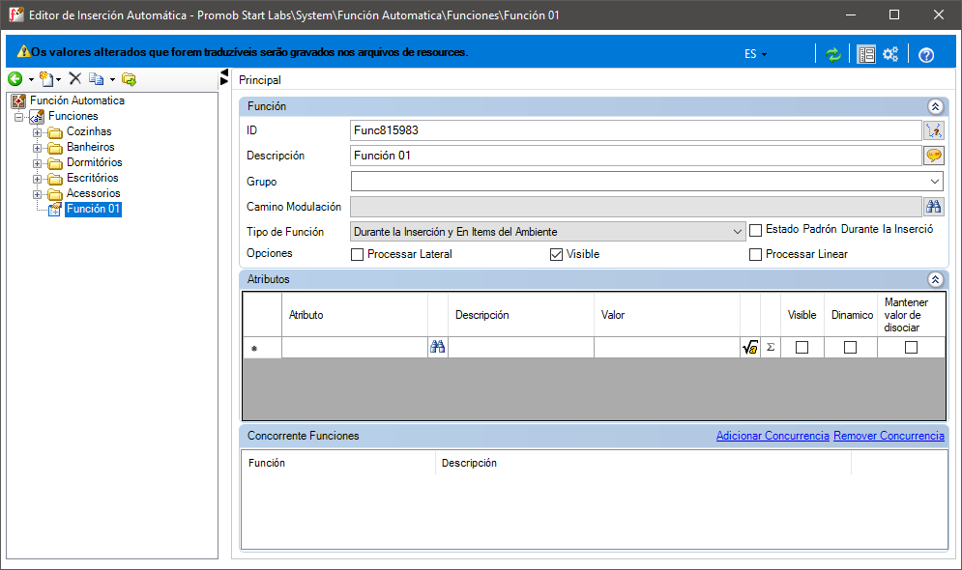
Task: Click the sigma icon in attributes row
Action: click(x=771, y=347)
